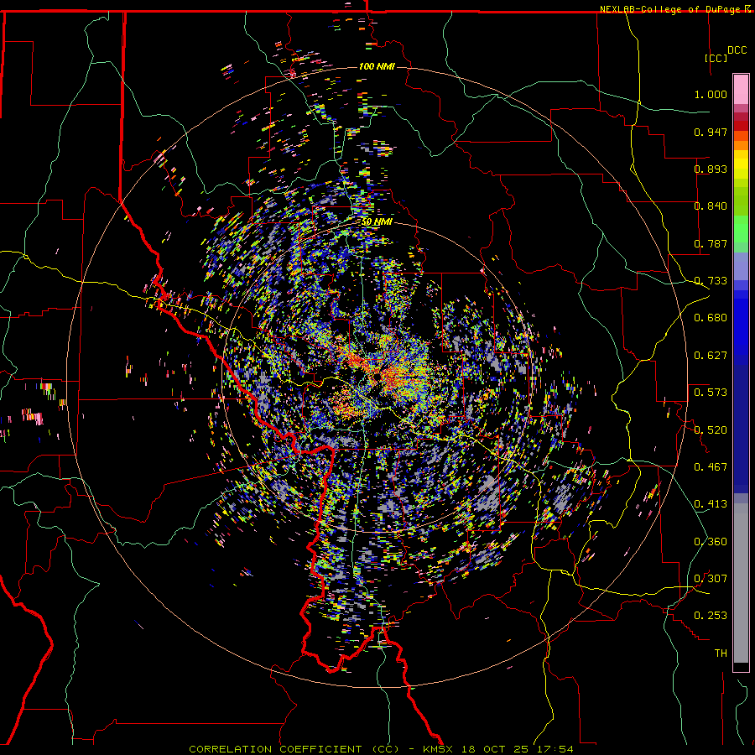Select the 0.893 legend value
Screen dimensions: 755x755
click(x=711, y=169)
